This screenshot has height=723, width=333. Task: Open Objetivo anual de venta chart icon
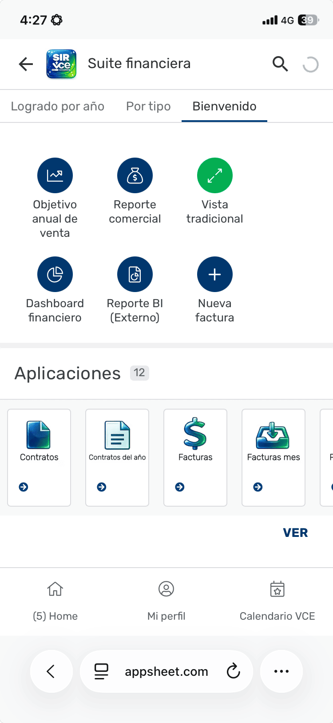55,175
